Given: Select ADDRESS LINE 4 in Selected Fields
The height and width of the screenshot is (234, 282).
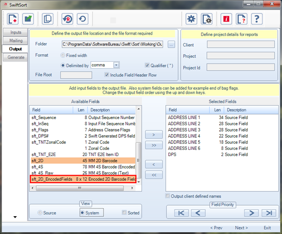Looking at the screenshot, I should point(222,136).
